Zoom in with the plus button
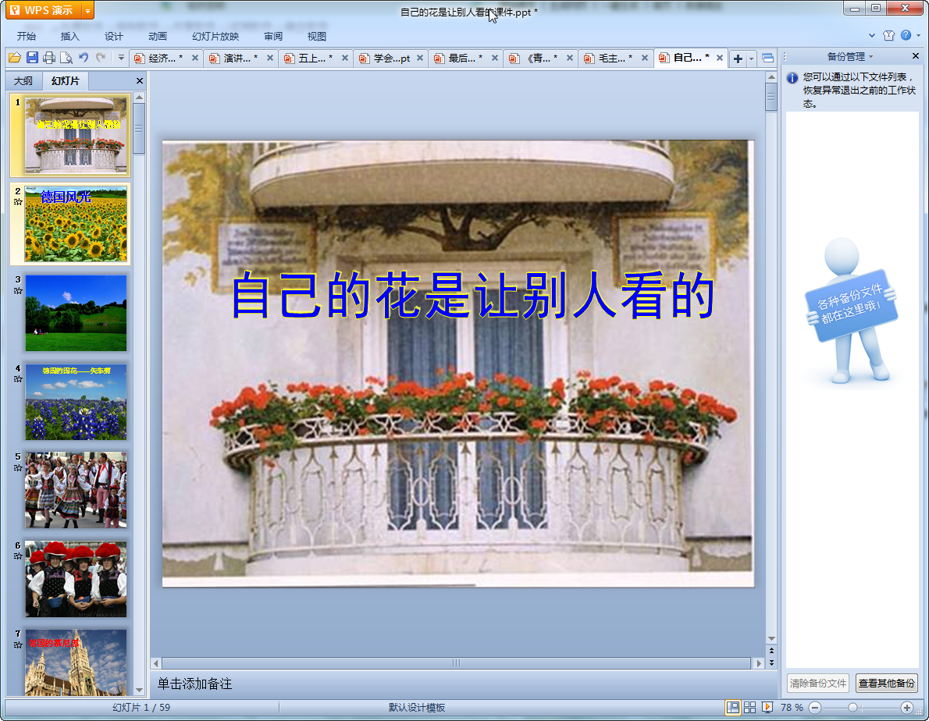 pos(907,708)
